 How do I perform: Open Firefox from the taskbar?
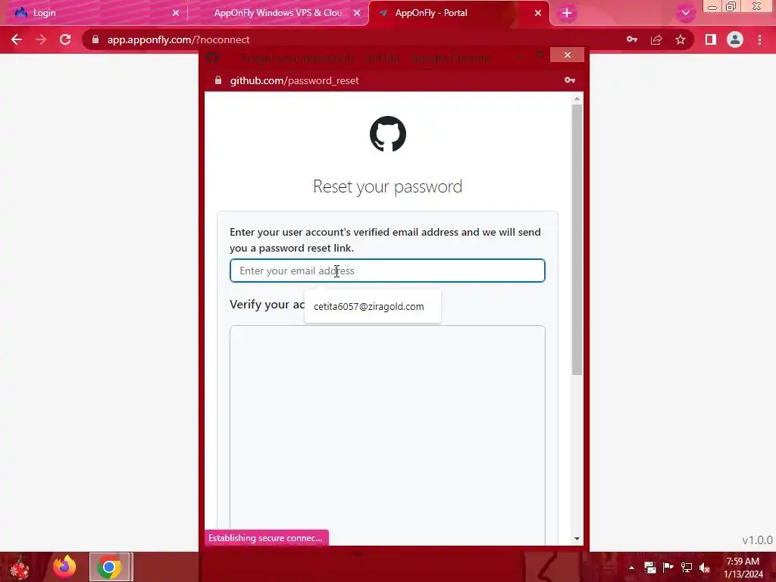tap(64, 567)
